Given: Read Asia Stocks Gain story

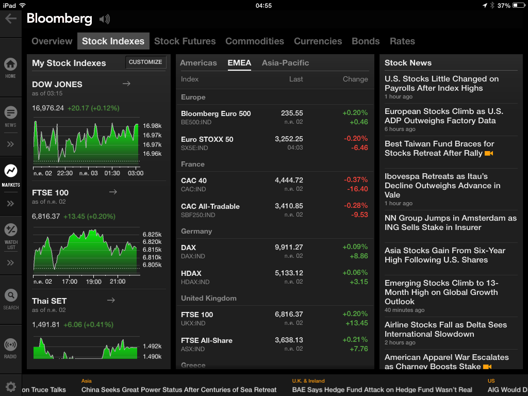Looking at the screenshot, I should pyautogui.click(x=451, y=255).
